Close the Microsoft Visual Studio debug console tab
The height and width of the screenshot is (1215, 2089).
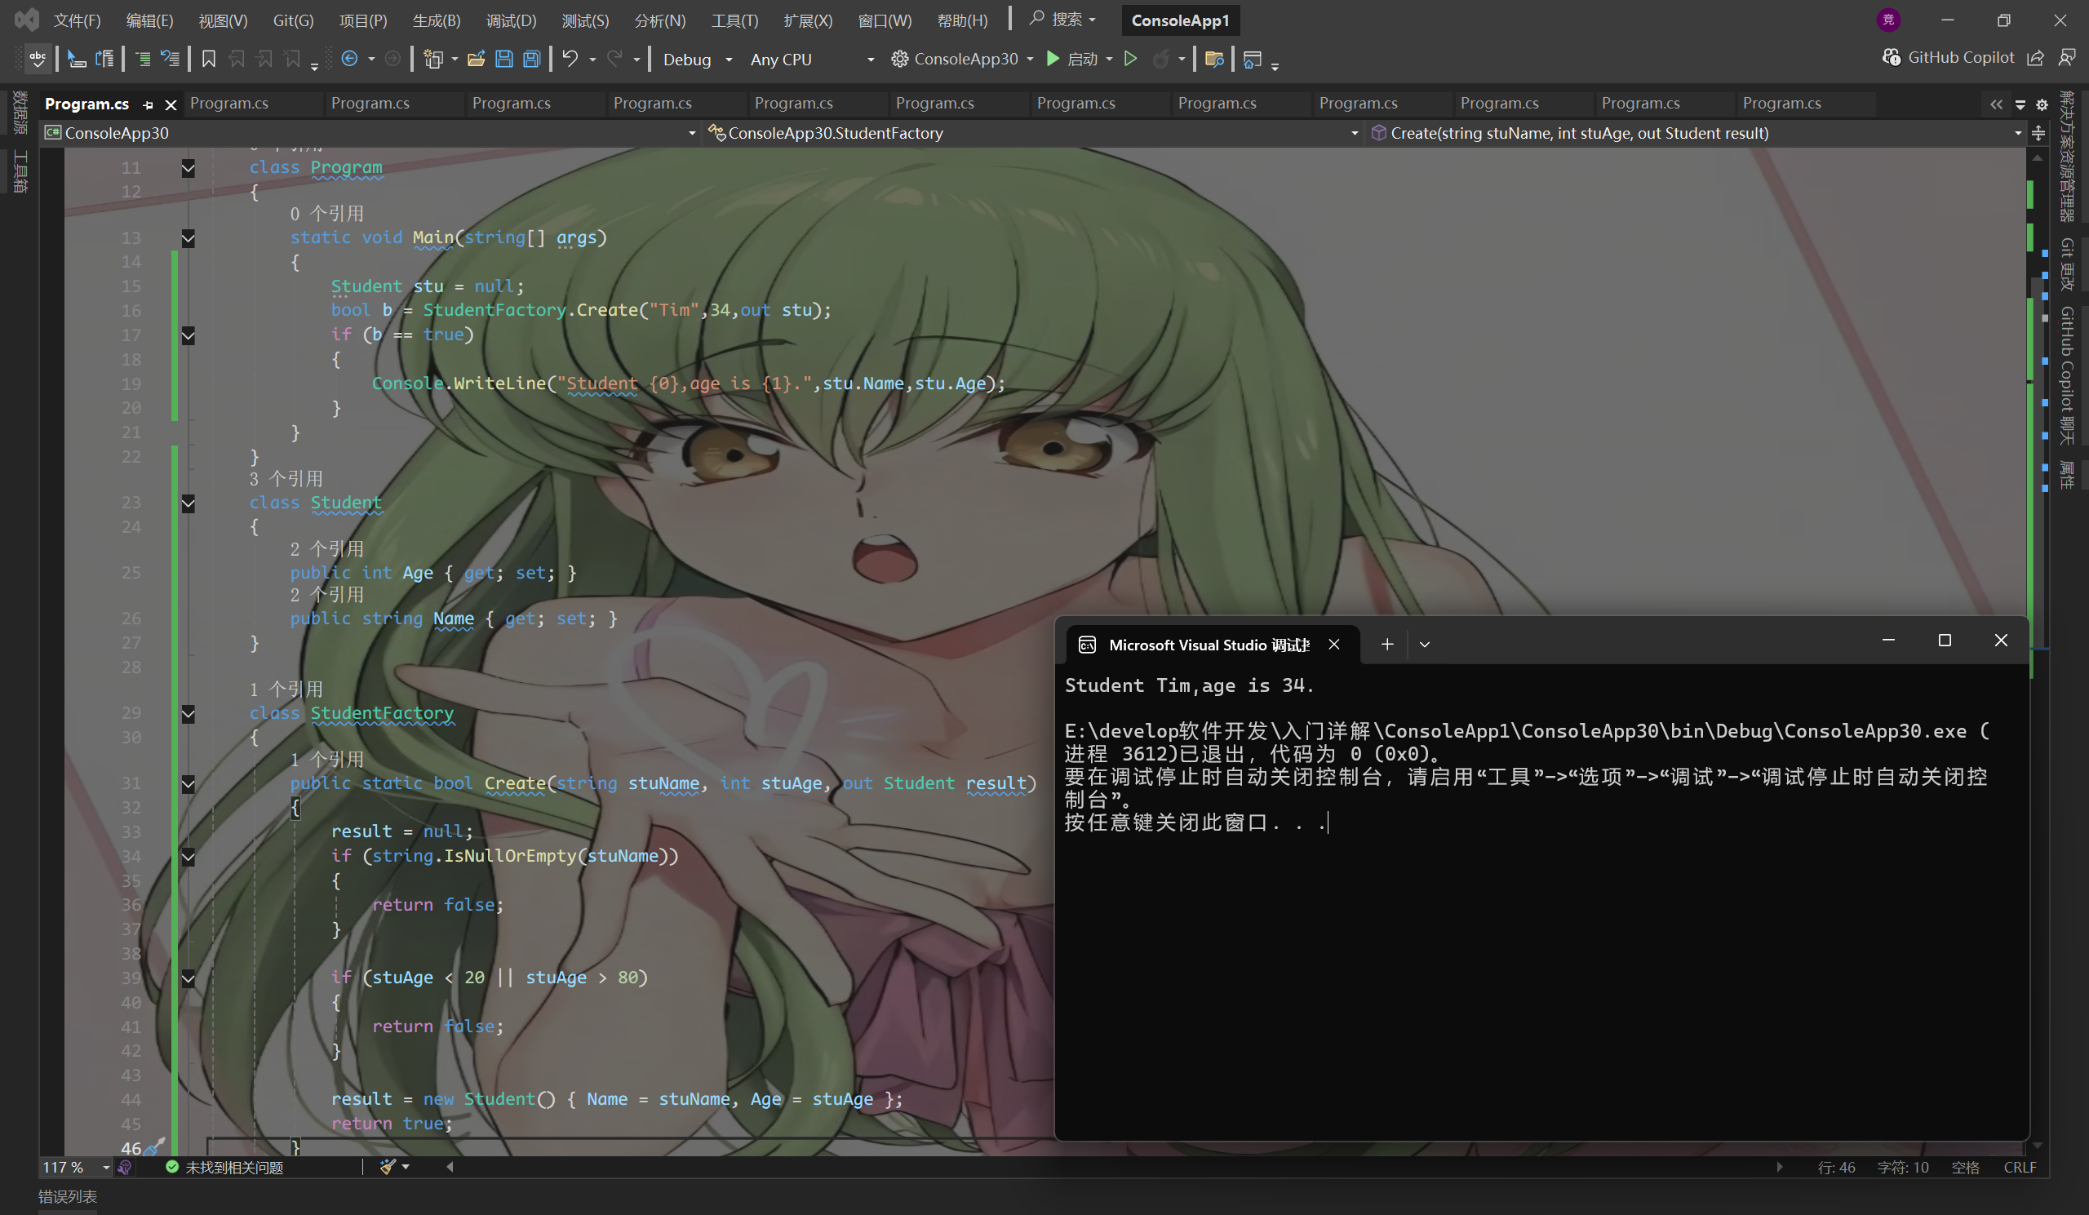tap(1334, 644)
